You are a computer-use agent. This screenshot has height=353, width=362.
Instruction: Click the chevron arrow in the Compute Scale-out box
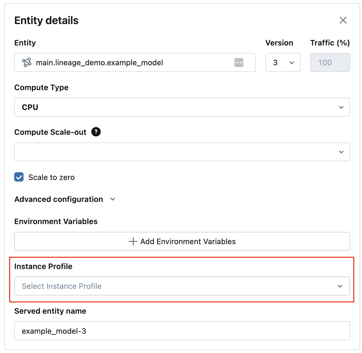pos(341,152)
